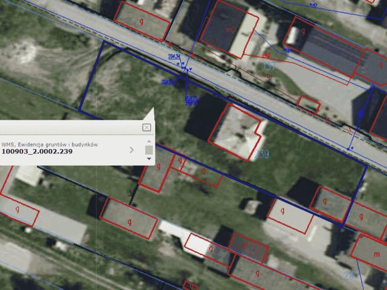This screenshot has height=290, width=387.
Task: Go to next popup result arrow
Action: [x=132, y=150]
